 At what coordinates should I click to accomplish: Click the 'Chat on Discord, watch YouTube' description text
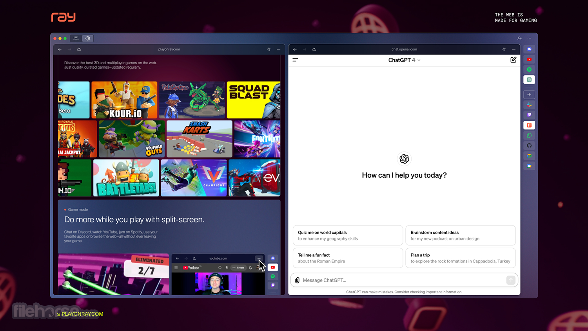pyautogui.click(x=111, y=236)
